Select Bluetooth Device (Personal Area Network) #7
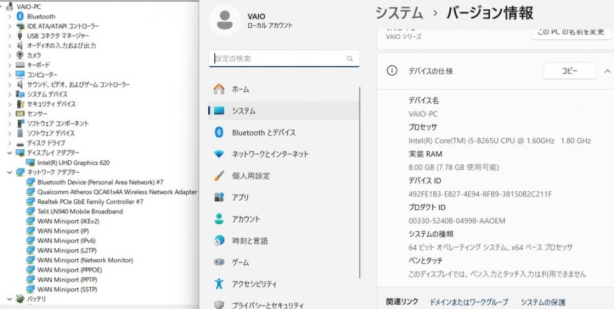The width and height of the screenshot is (614, 309). click(100, 182)
